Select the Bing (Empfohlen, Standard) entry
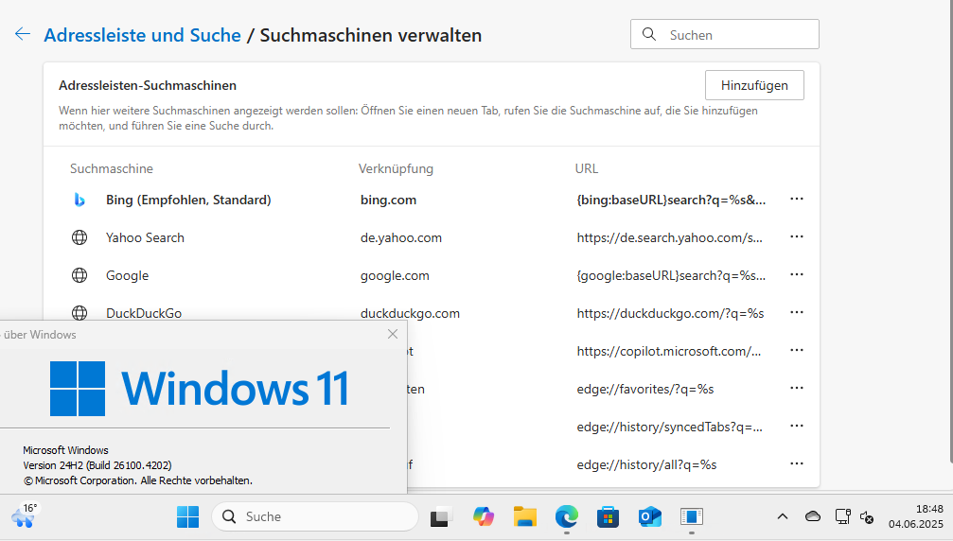The height and width of the screenshot is (541, 953). click(188, 200)
